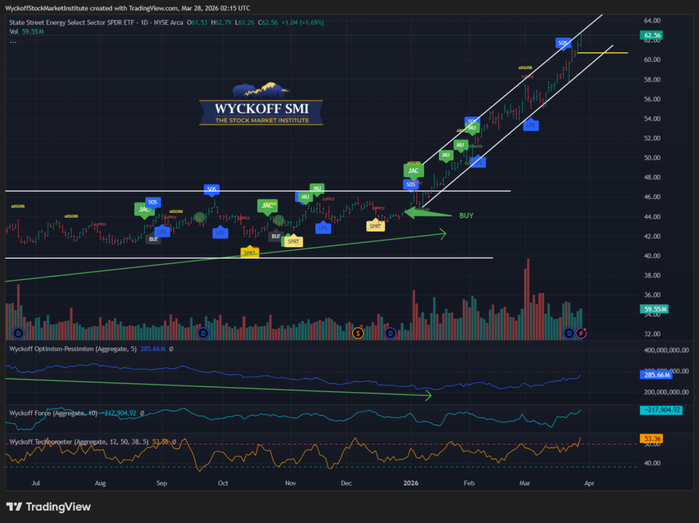Click the orange S split marker icon
This screenshot has width=699, height=523.
[x=357, y=333]
